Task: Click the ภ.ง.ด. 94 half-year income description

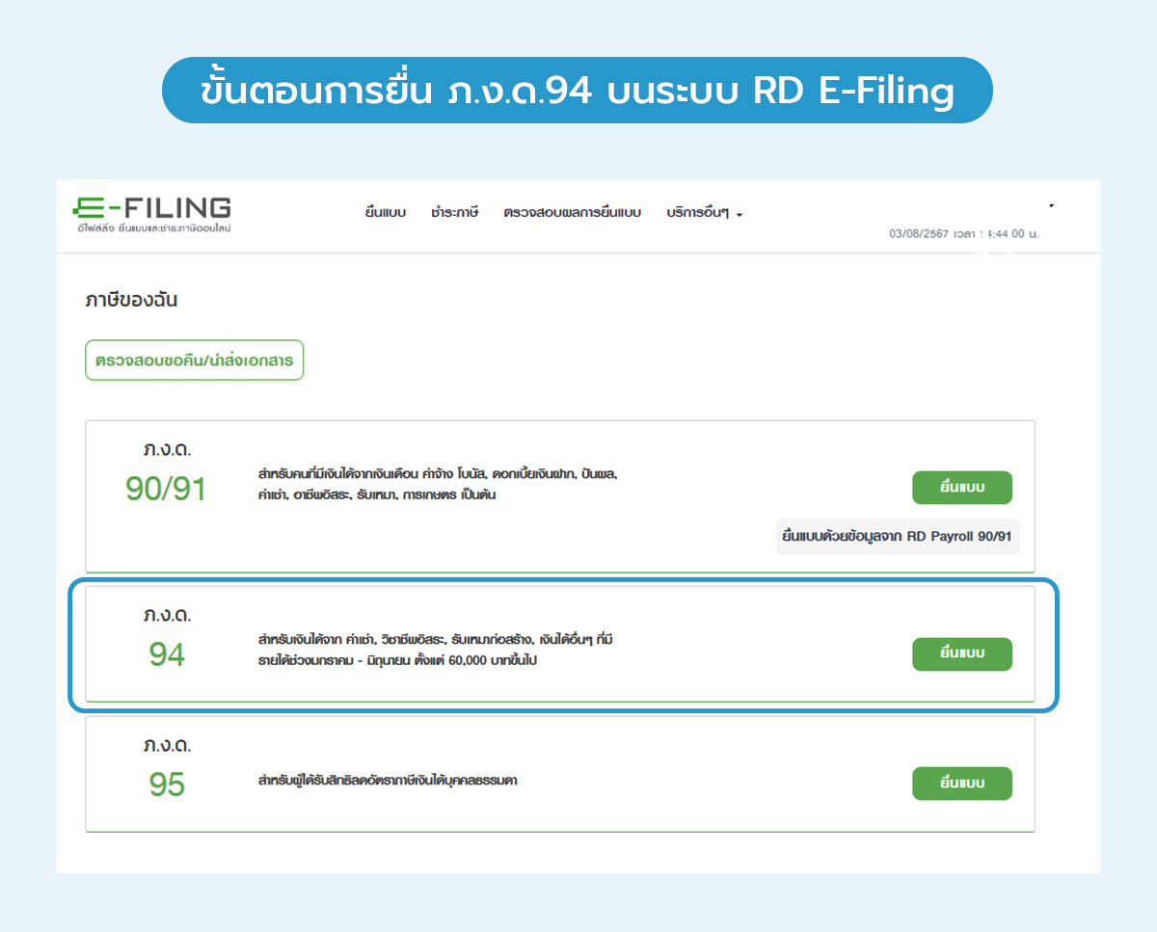Action: (444, 651)
